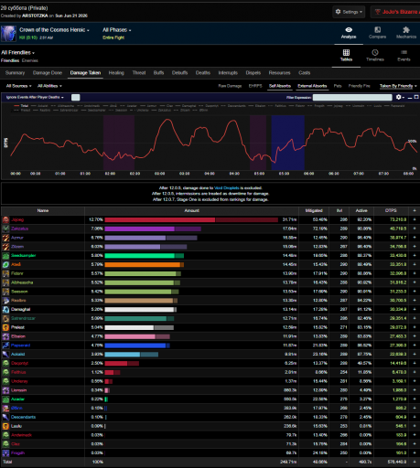Switch to the Deaths tab
Viewport: 420px width, 468px height.
[x=203, y=73]
